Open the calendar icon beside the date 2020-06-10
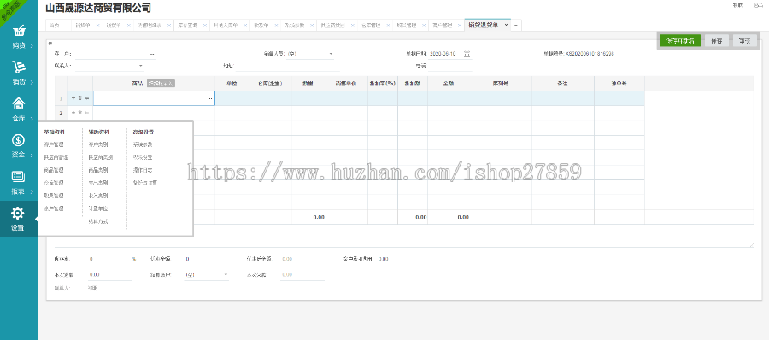769x340 pixels. [467, 54]
